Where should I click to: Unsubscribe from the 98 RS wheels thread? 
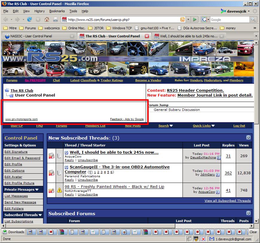(x=88, y=195)
